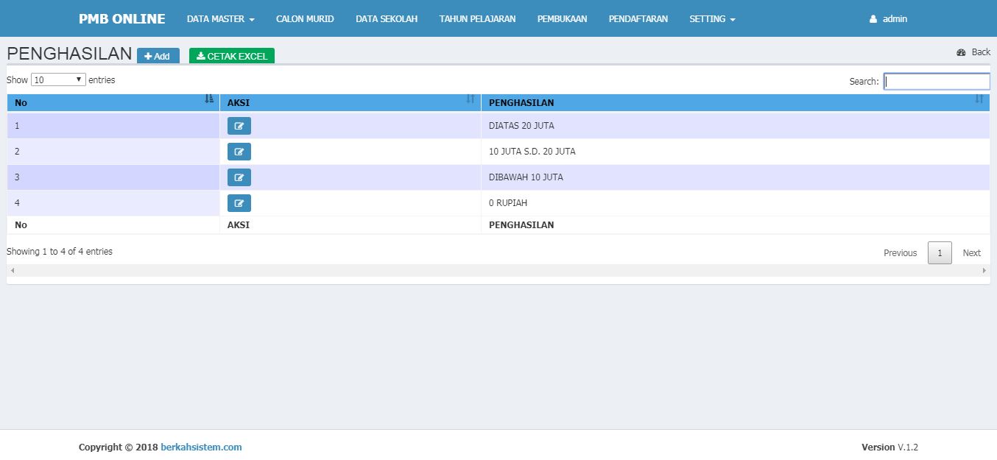Click the Add button
The width and height of the screenshot is (997, 460).
pyautogui.click(x=158, y=56)
